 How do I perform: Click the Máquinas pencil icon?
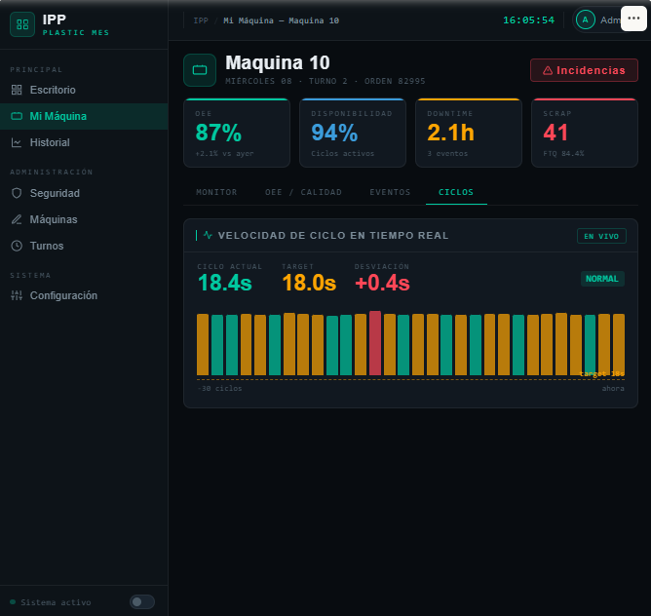point(16,219)
